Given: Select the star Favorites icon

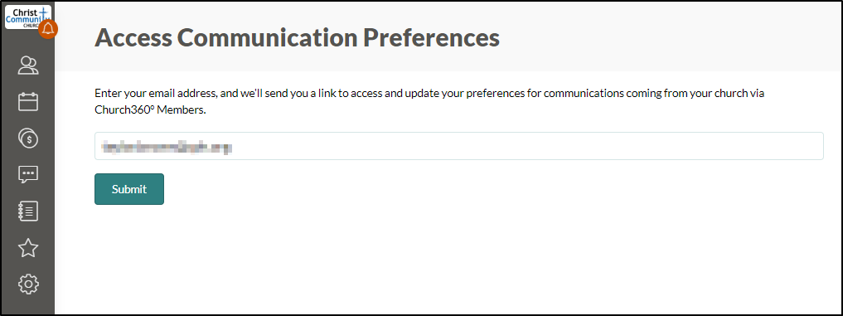Looking at the screenshot, I should [28, 248].
